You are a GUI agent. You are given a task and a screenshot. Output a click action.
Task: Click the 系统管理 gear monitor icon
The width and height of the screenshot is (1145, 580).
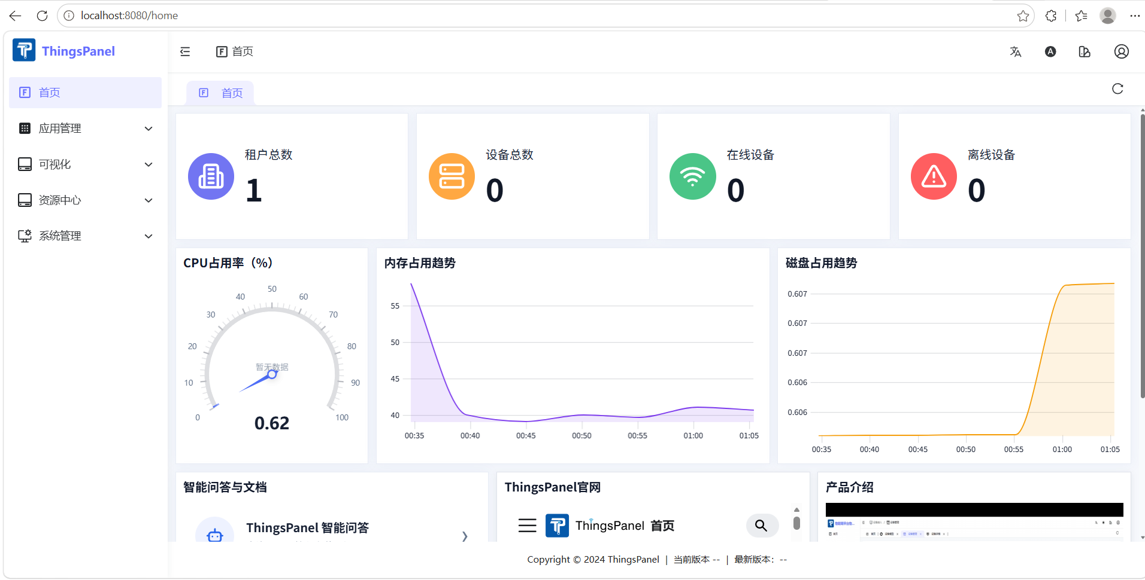click(x=25, y=236)
